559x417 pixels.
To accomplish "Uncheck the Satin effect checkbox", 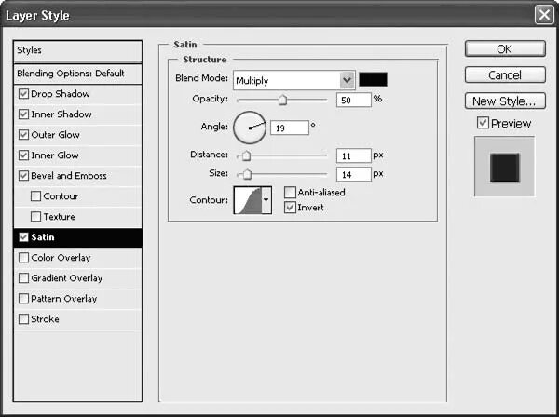I will tap(23, 237).
